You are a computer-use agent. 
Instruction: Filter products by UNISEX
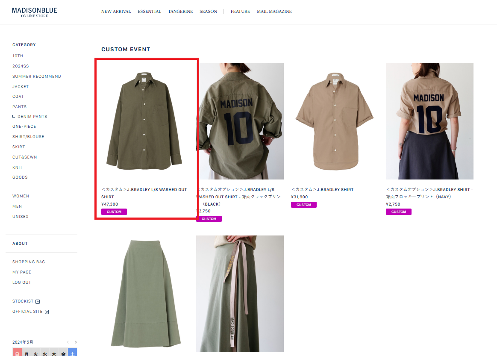pos(20,217)
